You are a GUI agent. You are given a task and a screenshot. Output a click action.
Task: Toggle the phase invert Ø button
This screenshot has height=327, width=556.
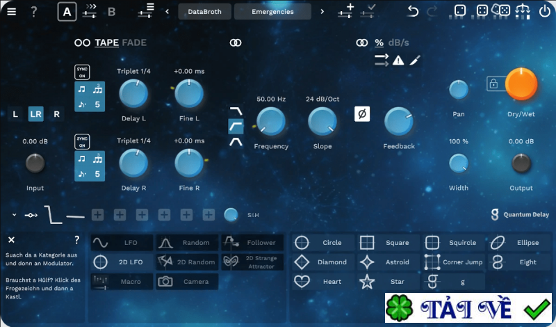[362, 114]
